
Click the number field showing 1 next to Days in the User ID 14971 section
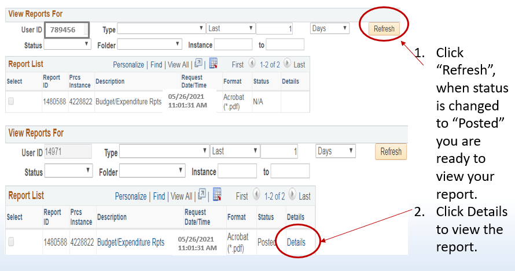click(x=279, y=151)
